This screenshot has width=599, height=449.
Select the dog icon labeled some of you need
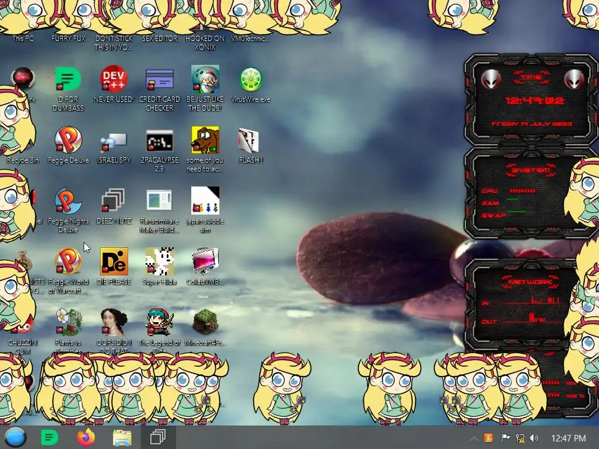(x=205, y=140)
